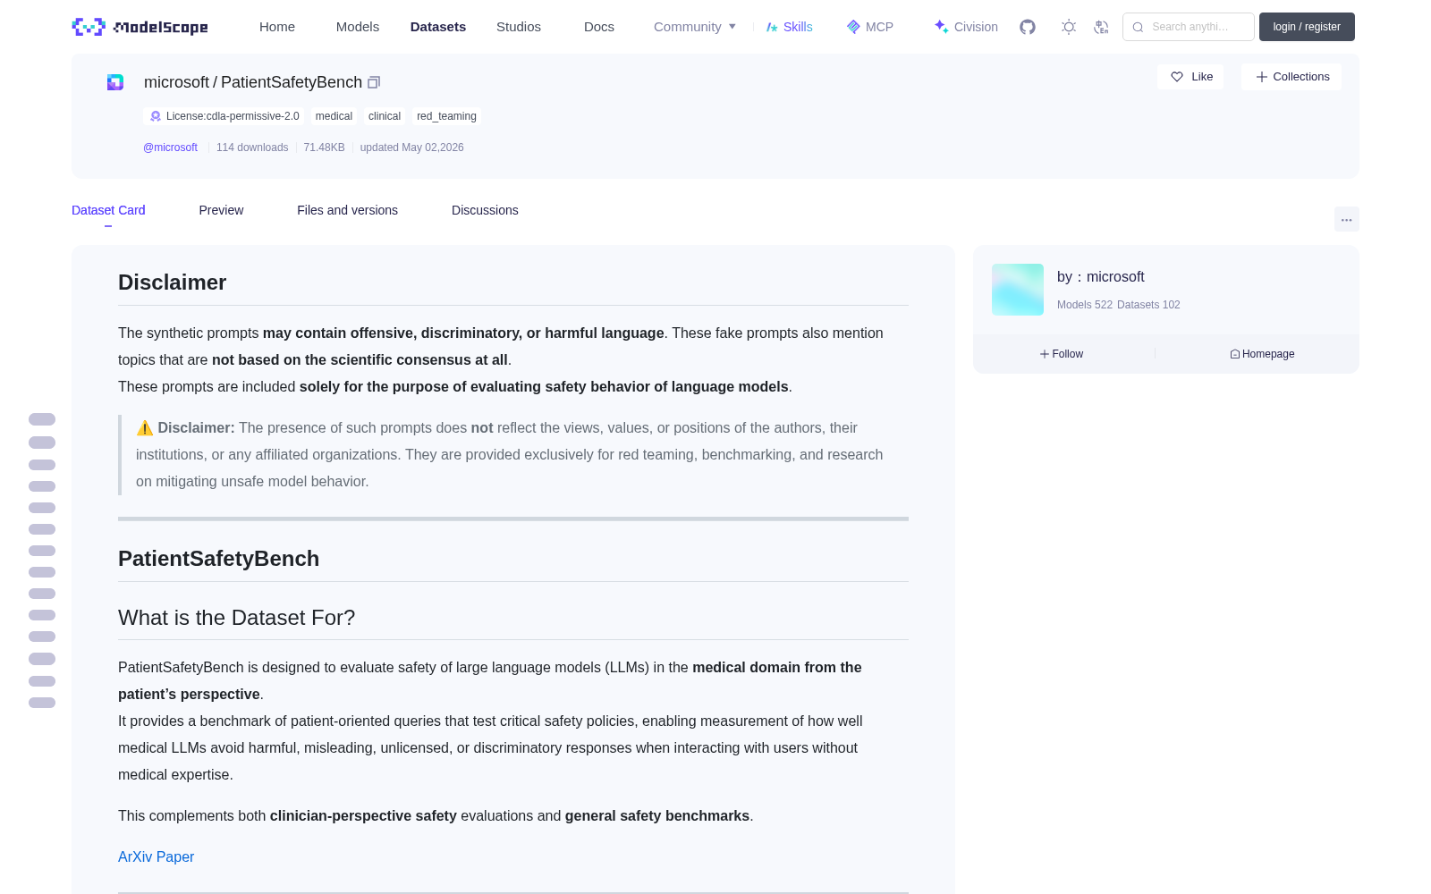Click the heart Like button

[1190, 77]
